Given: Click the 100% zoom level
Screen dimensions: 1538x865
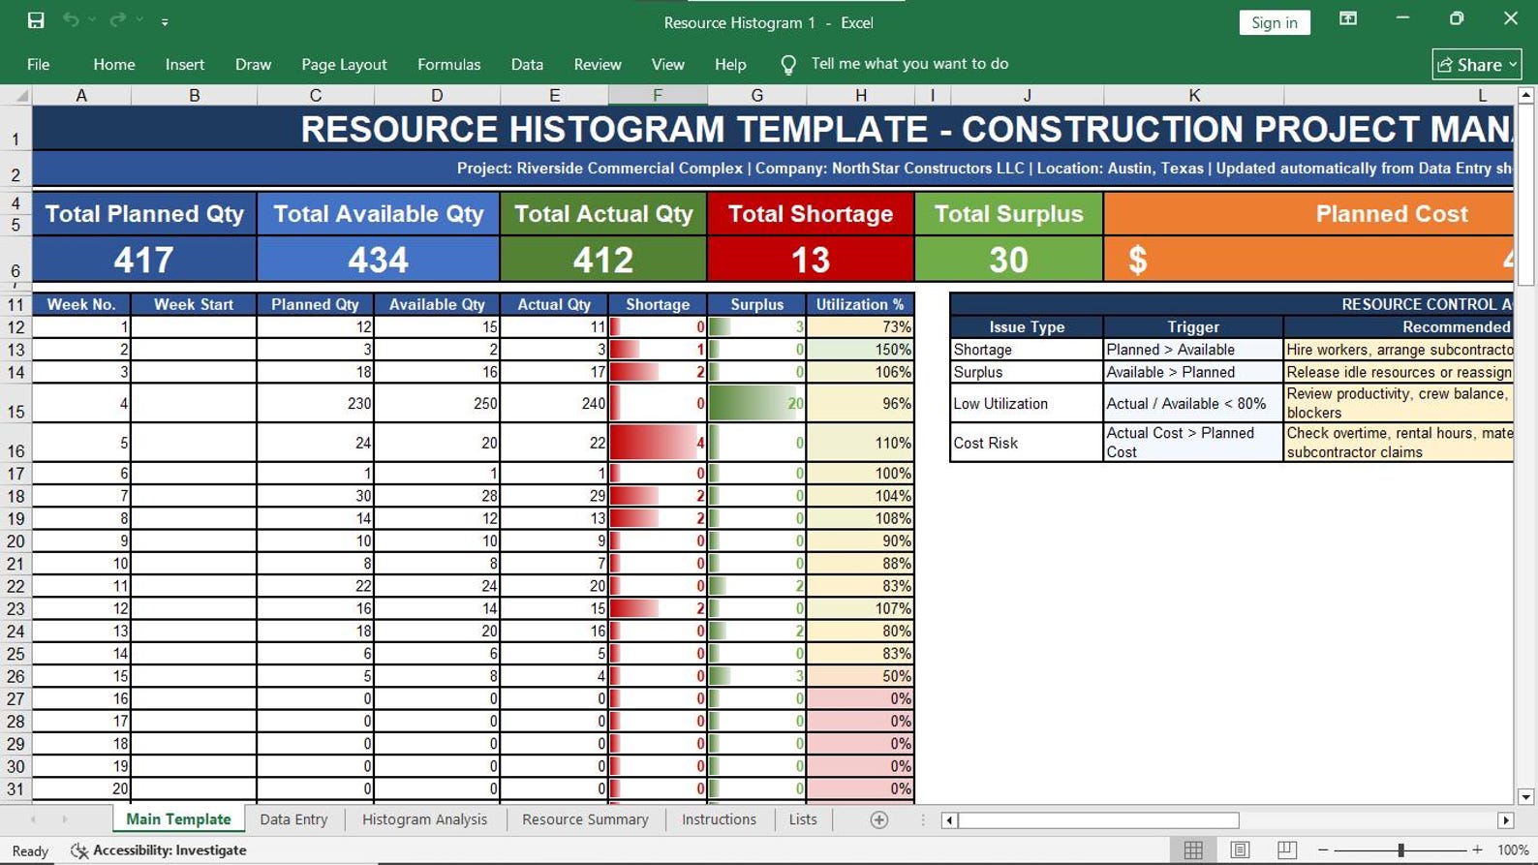Looking at the screenshot, I should point(1513,850).
